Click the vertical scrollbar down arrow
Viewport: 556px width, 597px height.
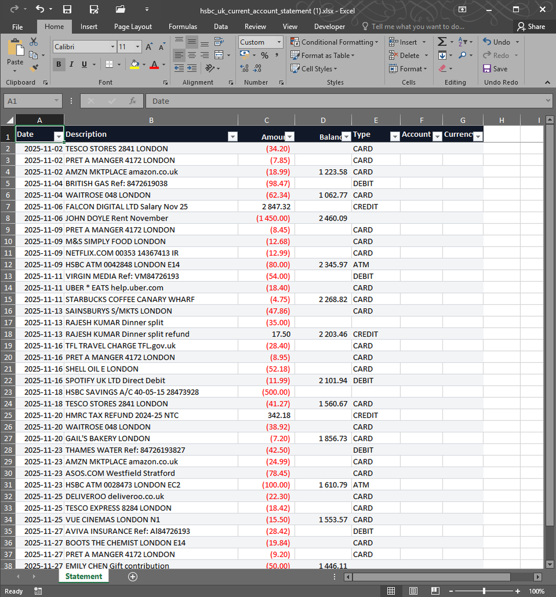point(550,564)
